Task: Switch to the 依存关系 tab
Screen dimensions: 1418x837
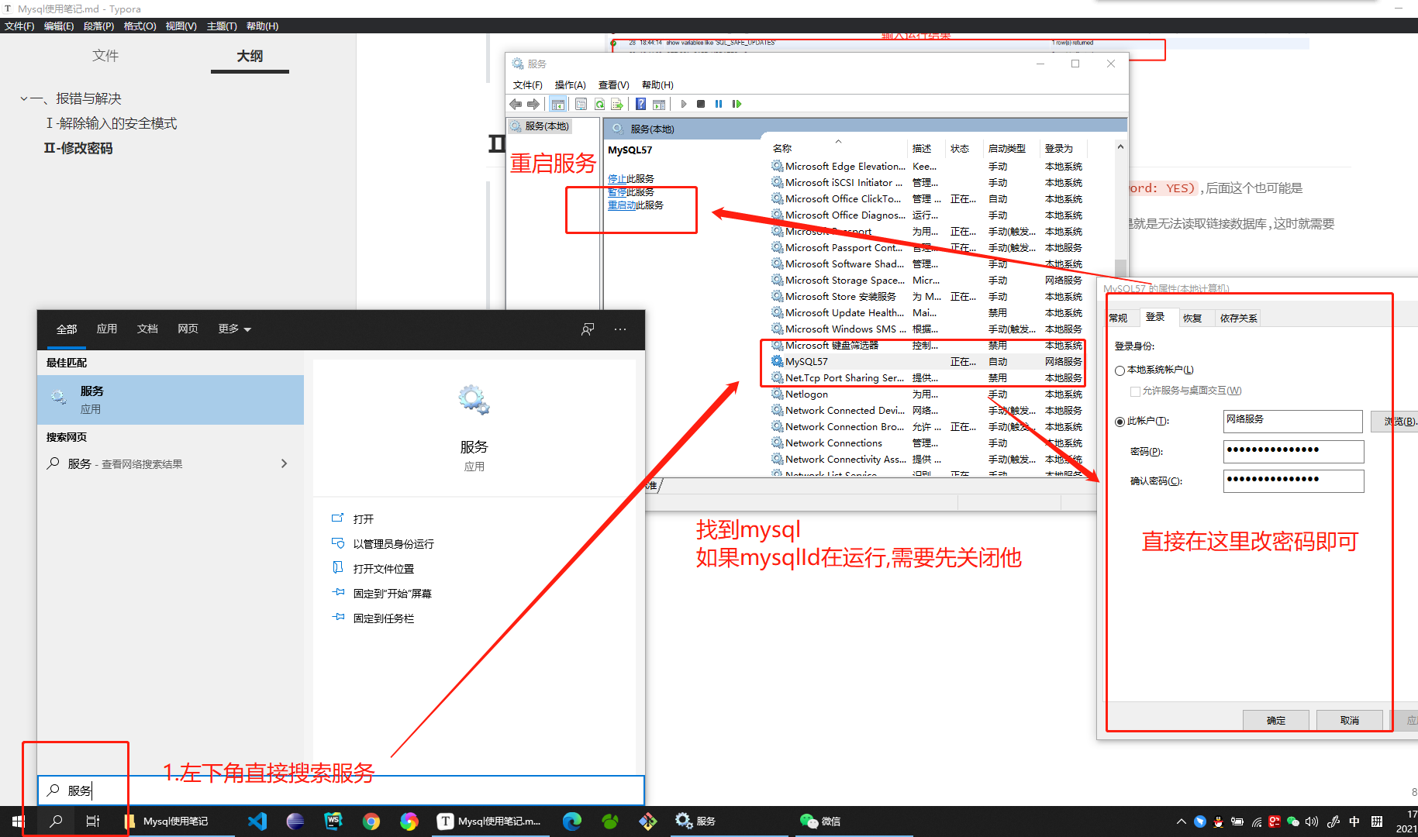Action: (1238, 319)
